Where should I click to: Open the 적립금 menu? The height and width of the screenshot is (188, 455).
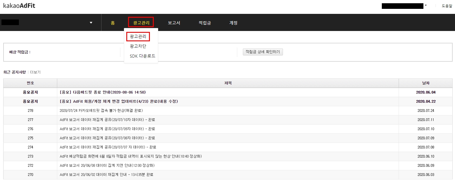[205, 23]
